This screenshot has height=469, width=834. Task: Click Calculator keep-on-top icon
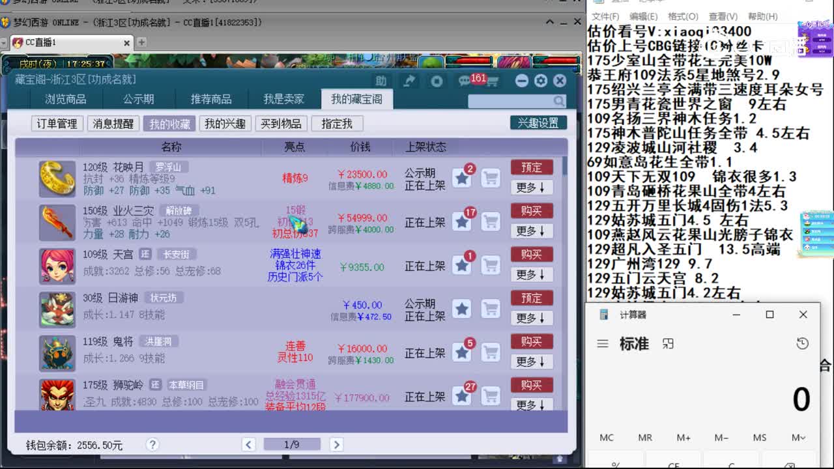tap(667, 343)
